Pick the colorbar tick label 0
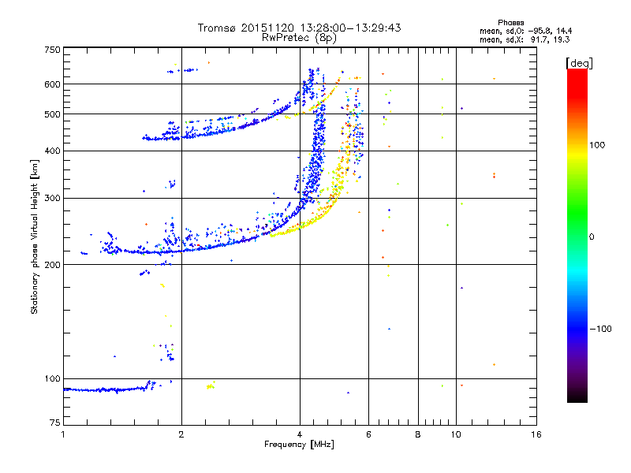The image size is (631, 473). pos(592,236)
